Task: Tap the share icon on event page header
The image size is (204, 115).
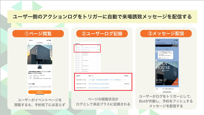Action: (48, 43)
